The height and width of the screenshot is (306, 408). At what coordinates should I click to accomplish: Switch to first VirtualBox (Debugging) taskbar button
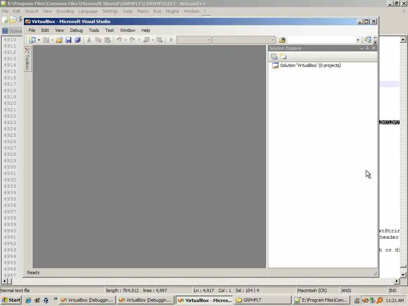(x=87, y=300)
